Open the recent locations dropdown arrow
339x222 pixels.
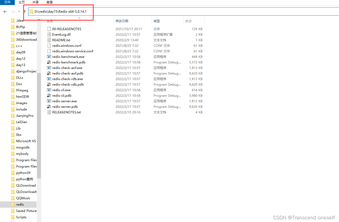click(x=19, y=12)
